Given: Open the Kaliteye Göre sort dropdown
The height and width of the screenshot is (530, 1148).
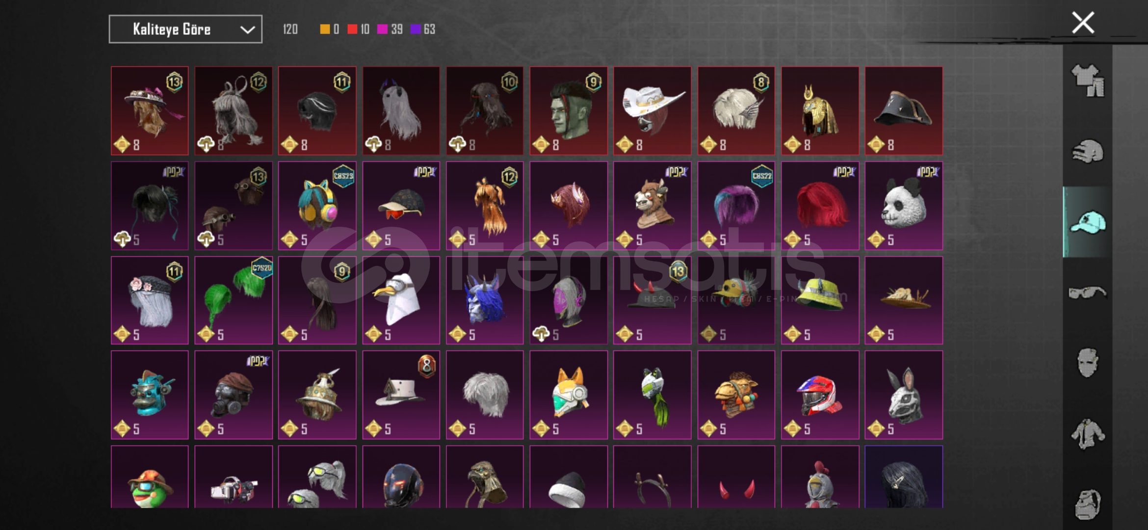Looking at the screenshot, I should point(185,29).
